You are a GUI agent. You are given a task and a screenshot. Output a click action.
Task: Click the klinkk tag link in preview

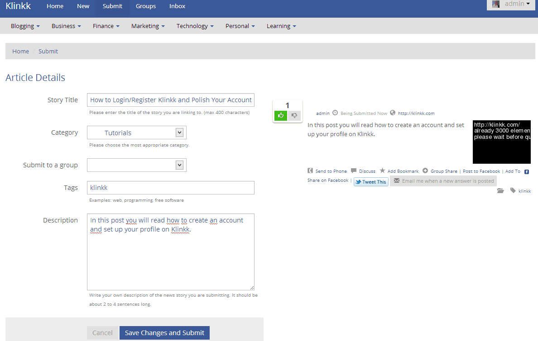tap(524, 191)
